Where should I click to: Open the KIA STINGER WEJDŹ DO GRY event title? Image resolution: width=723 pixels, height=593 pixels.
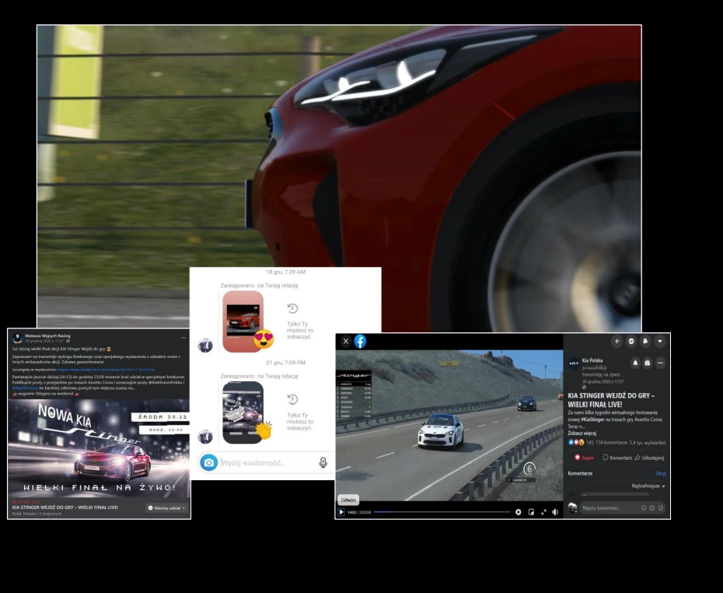[65, 507]
